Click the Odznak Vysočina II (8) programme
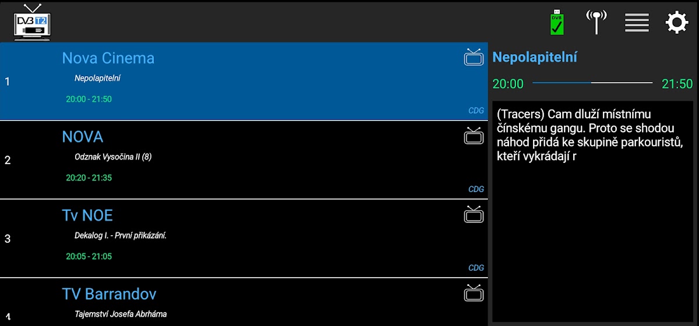The width and height of the screenshot is (699, 326). (113, 157)
